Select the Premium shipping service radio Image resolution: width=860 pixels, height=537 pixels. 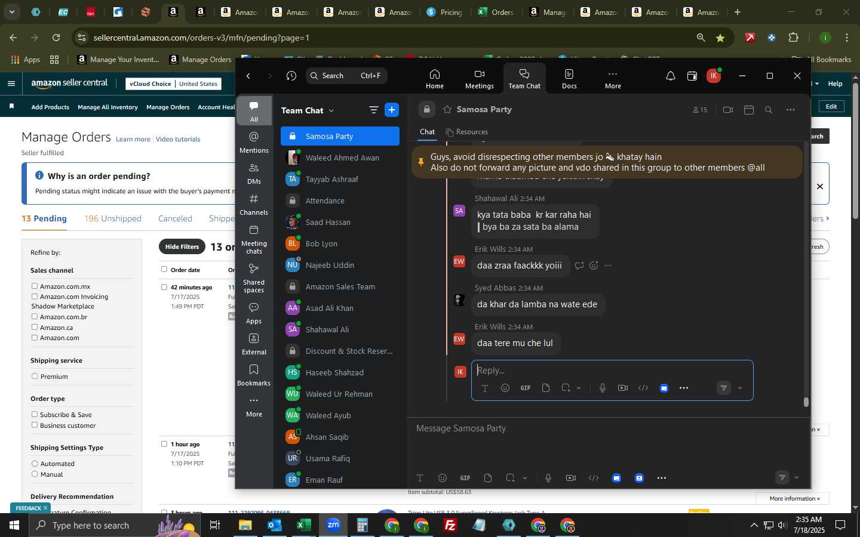coord(35,376)
